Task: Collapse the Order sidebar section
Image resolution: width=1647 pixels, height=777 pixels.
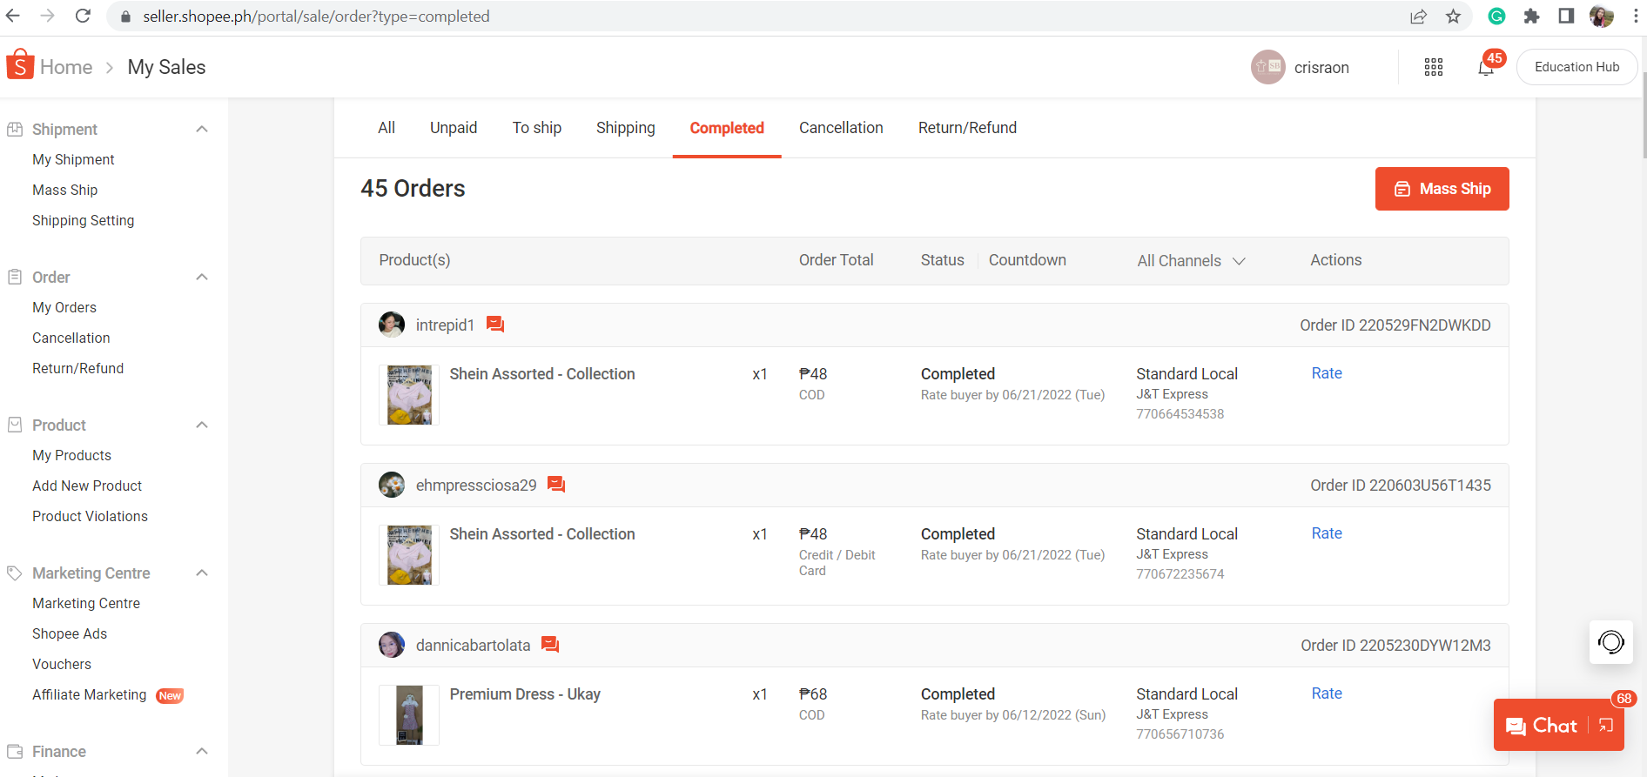Action: pos(202,278)
